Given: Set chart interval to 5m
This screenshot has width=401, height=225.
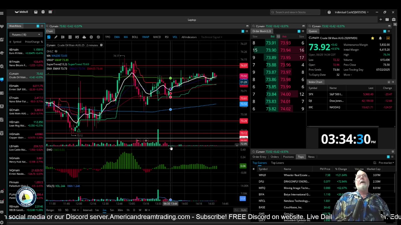Looking at the screenshot, I should coord(112,210).
